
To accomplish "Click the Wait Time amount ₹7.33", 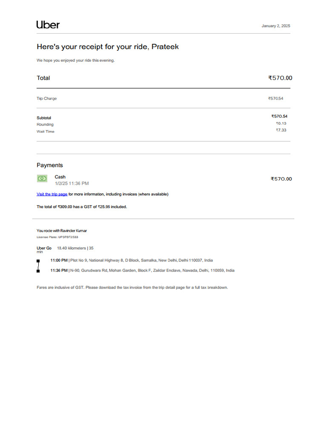I will 281,130.
